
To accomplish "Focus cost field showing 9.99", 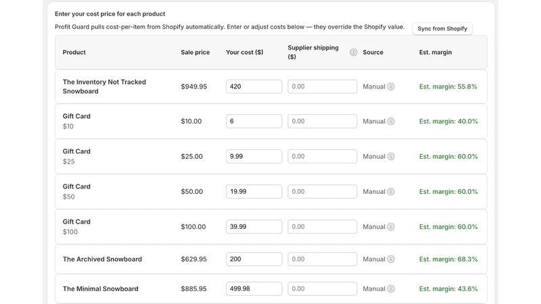I will click(x=254, y=157).
